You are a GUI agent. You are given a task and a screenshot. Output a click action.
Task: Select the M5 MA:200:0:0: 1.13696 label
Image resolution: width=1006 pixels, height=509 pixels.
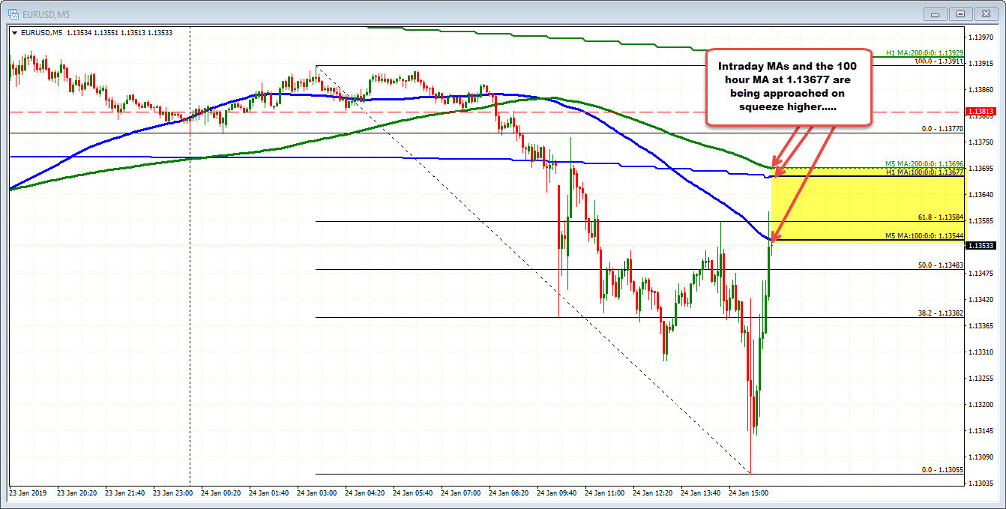coord(924,163)
